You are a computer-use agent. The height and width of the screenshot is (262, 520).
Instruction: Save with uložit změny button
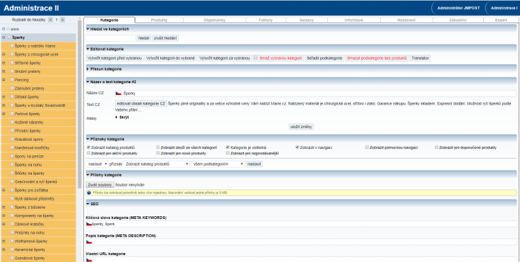pyautogui.click(x=301, y=127)
